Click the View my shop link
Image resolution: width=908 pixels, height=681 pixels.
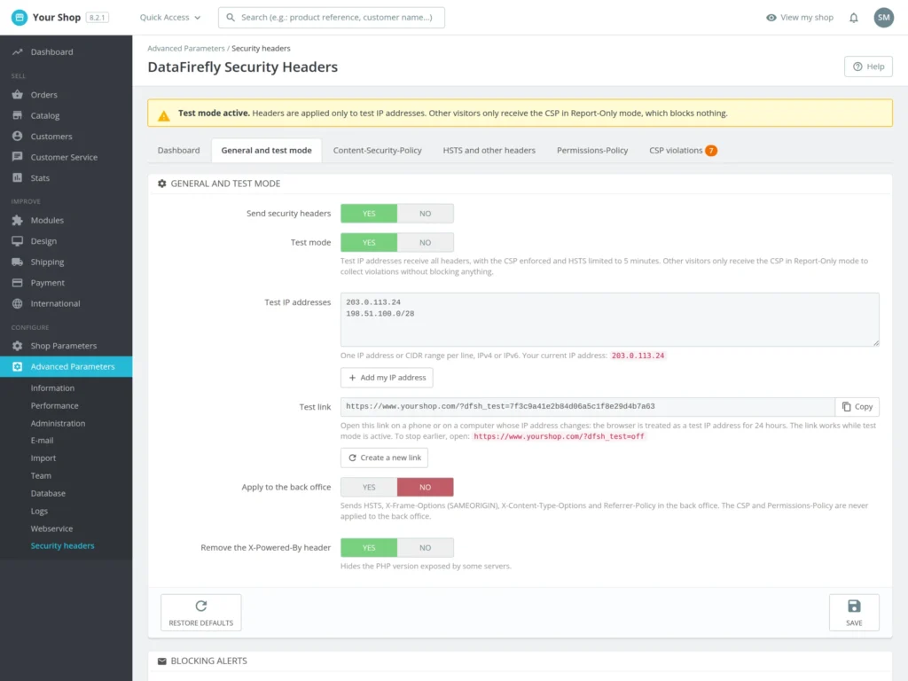[x=800, y=18]
